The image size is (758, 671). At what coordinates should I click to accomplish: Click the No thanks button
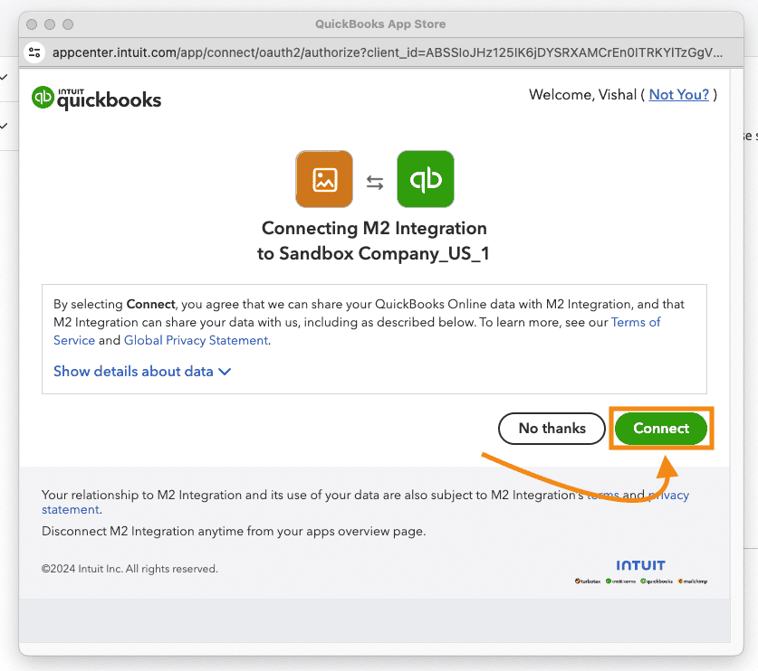coord(551,428)
